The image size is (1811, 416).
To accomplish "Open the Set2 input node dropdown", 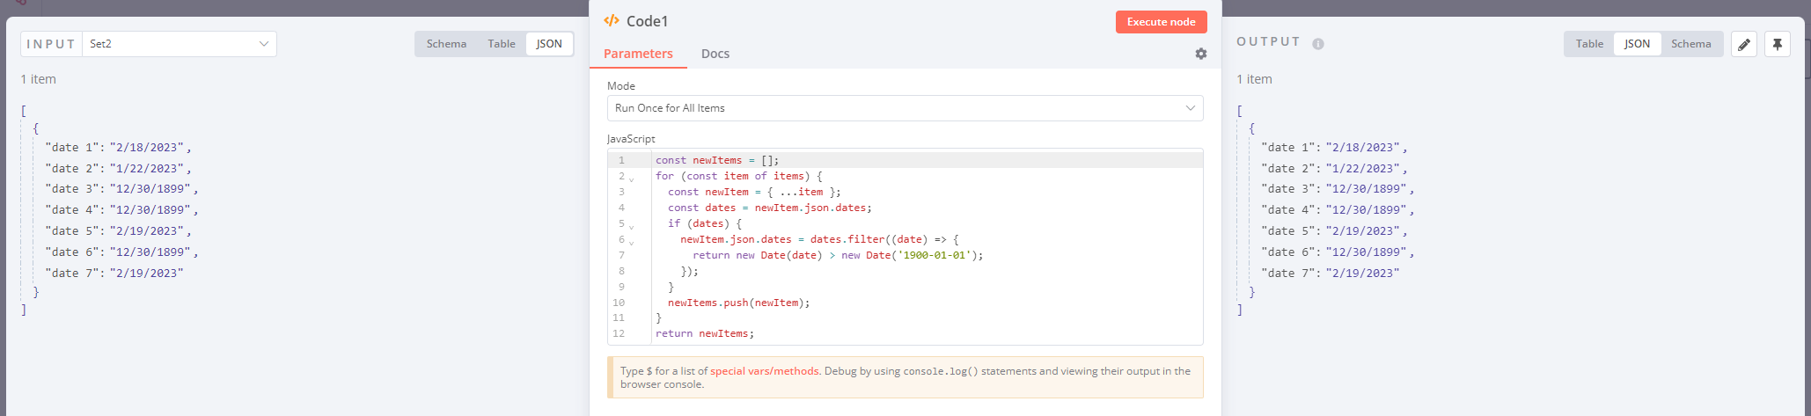I will pyautogui.click(x=179, y=44).
